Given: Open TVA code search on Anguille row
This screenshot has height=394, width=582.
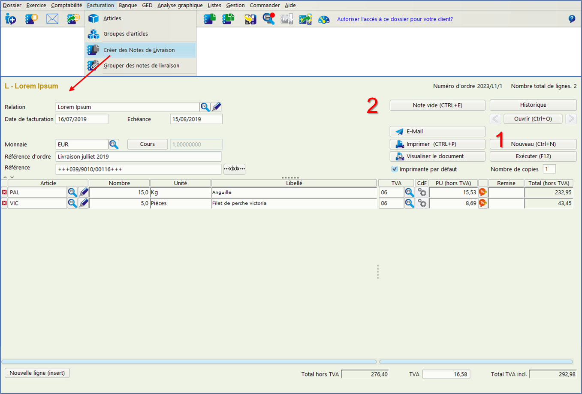Looking at the screenshot, I should (x=410, y=192).
